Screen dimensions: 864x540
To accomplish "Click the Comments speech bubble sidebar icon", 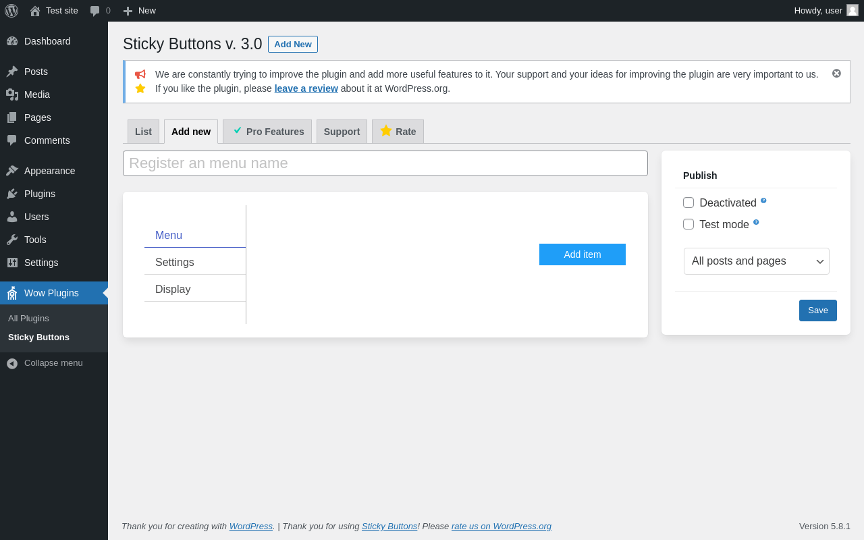I will click(x=12, y=140).
